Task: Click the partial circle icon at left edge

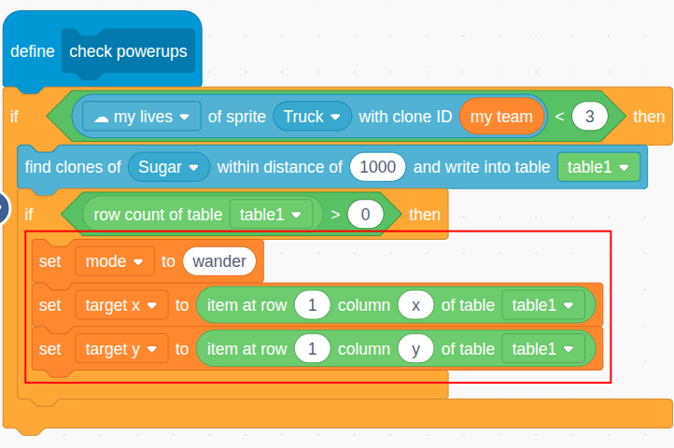Action: 4,208
